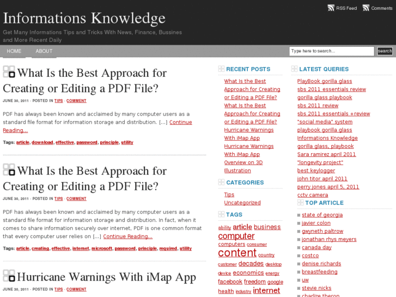Open the 'cctv camera' query link
This screenshot has width=396, height=297.
pyautogui.click(x=313, y=195)
